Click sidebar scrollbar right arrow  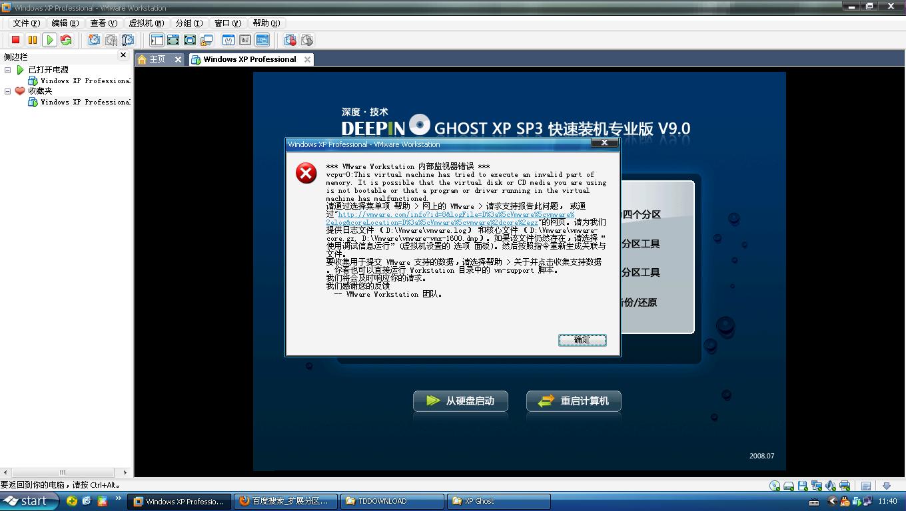[x=125, y=472]
